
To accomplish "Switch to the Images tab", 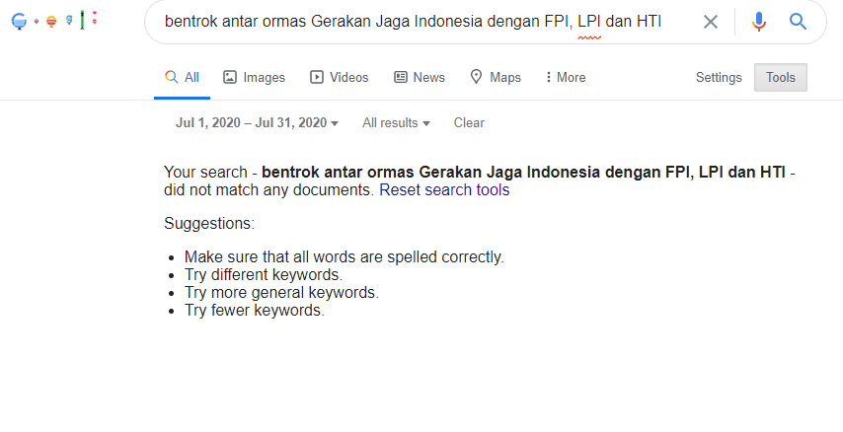I will pos(254,77).
